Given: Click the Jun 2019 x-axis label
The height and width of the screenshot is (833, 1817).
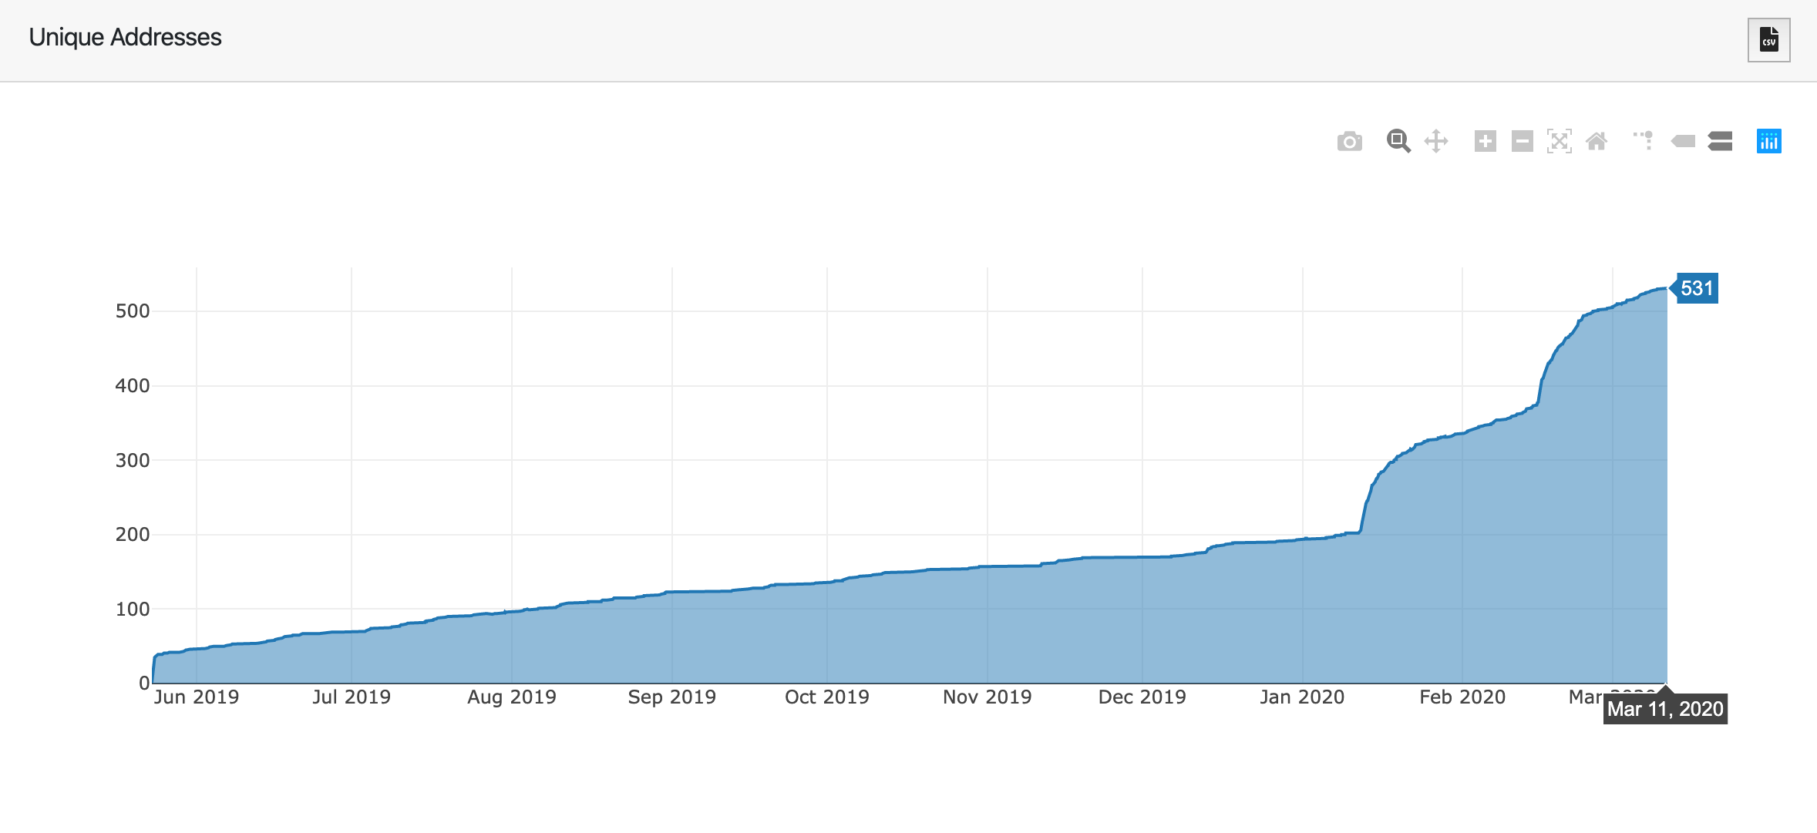Looking at the screenshot, I should coord(196,697).
